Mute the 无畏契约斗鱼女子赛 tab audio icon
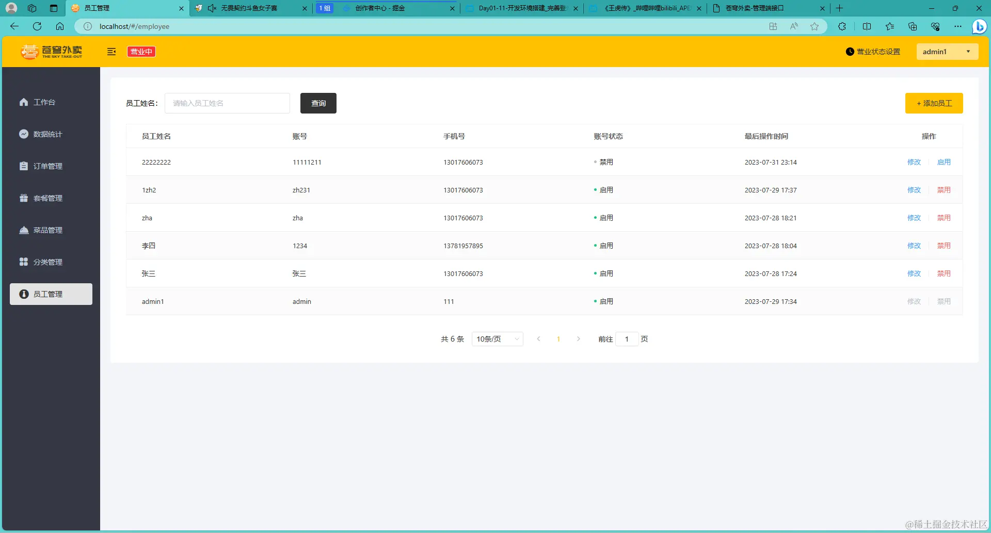The height and width of the screenshot is (533, 991). pyautogui.click(x=212, y=8)
